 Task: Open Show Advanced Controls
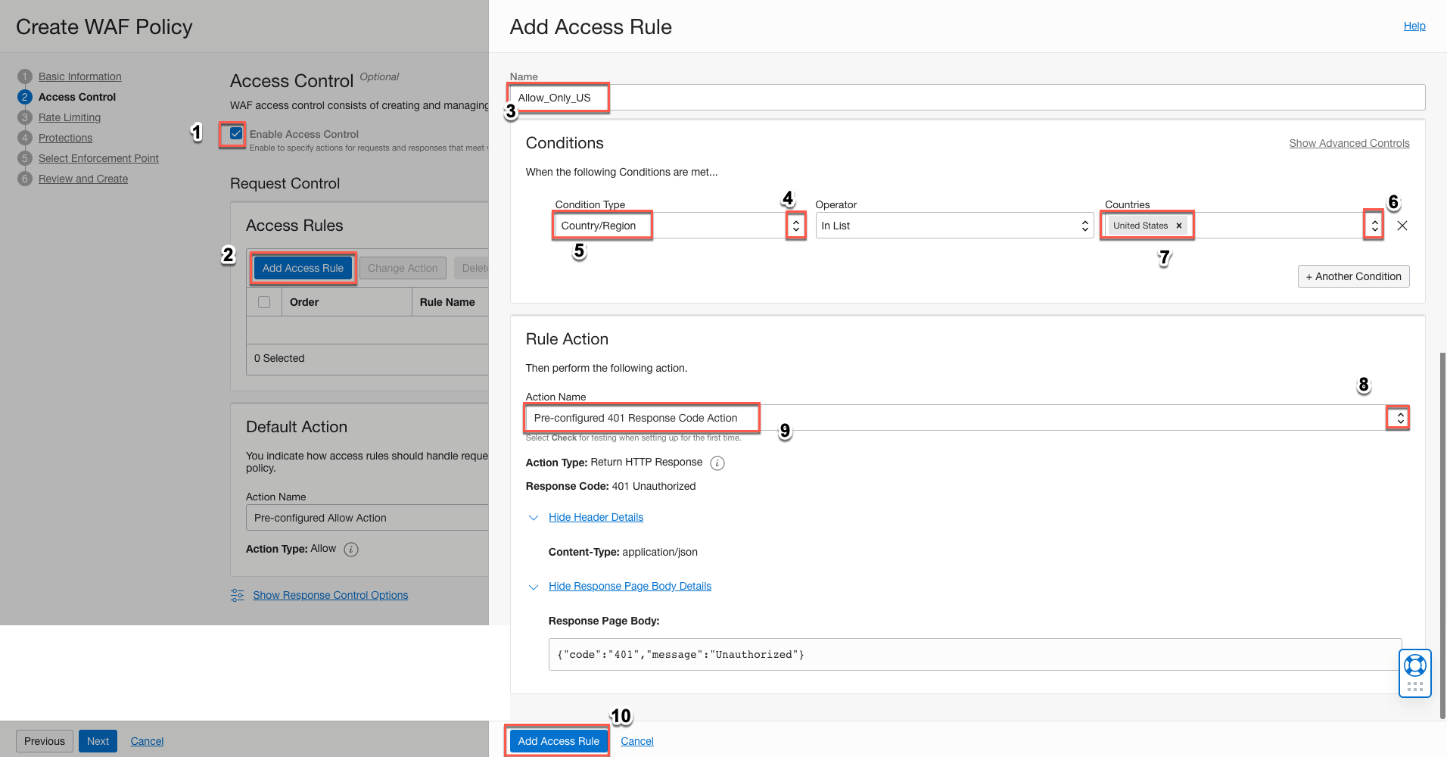click(1349, 142)
